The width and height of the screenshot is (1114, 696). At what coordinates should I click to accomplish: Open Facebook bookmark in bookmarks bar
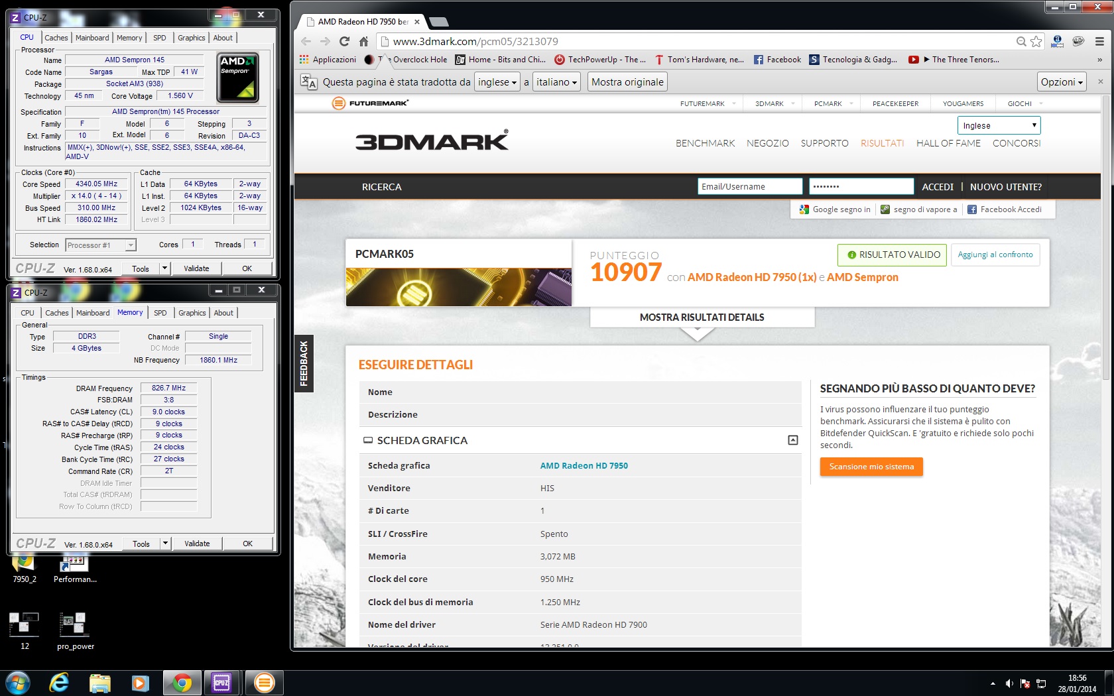tap(777, 60)
